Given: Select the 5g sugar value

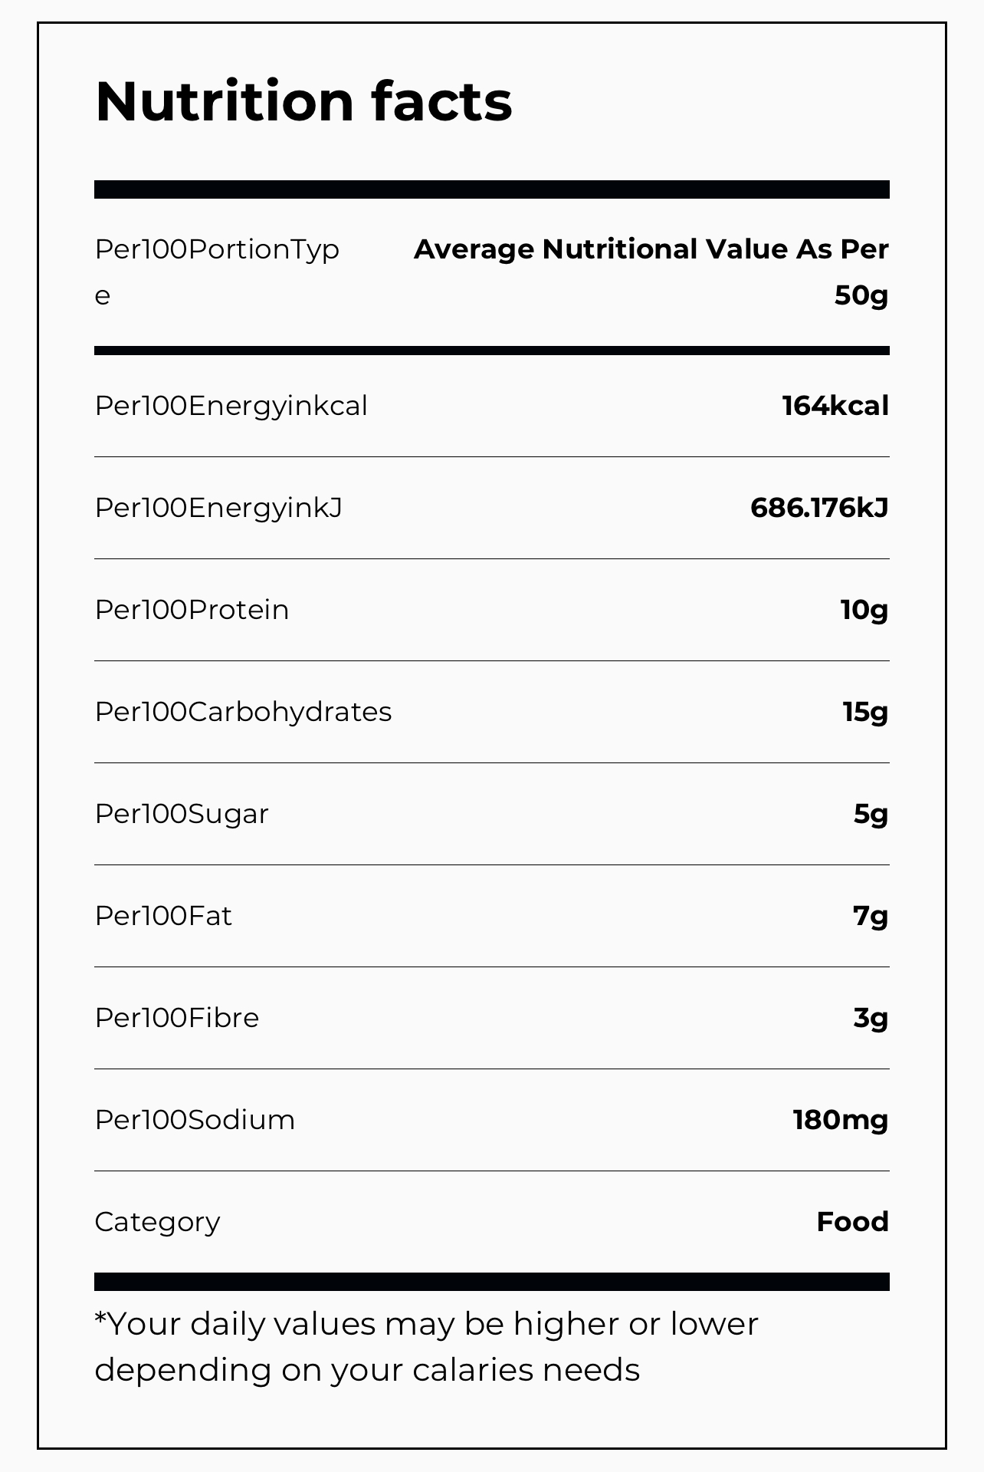Looking at the screenshot, I should click(x=871, y=814).
